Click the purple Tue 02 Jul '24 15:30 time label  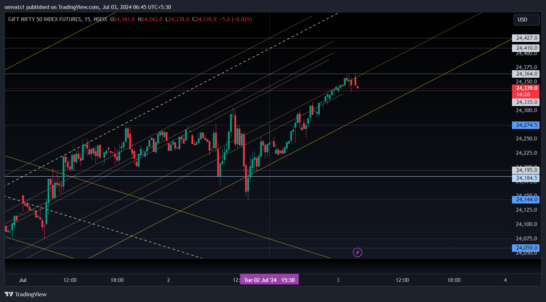(269, 280)
